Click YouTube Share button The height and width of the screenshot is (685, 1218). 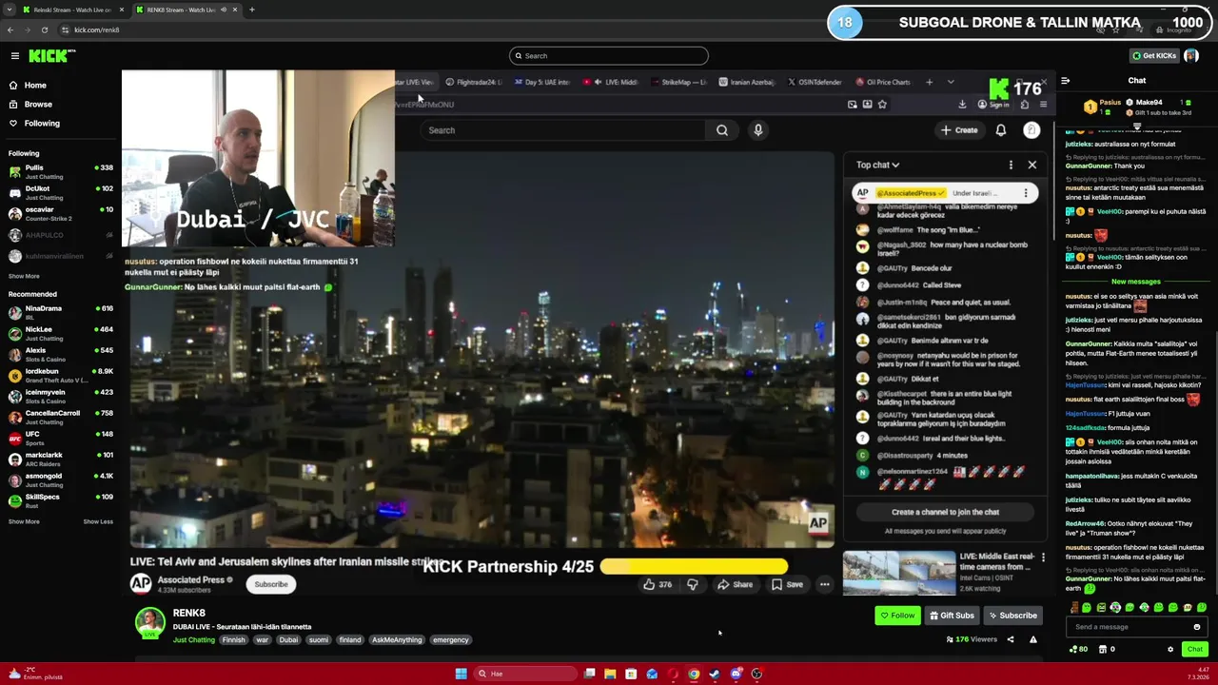click(x=735, y=585)
